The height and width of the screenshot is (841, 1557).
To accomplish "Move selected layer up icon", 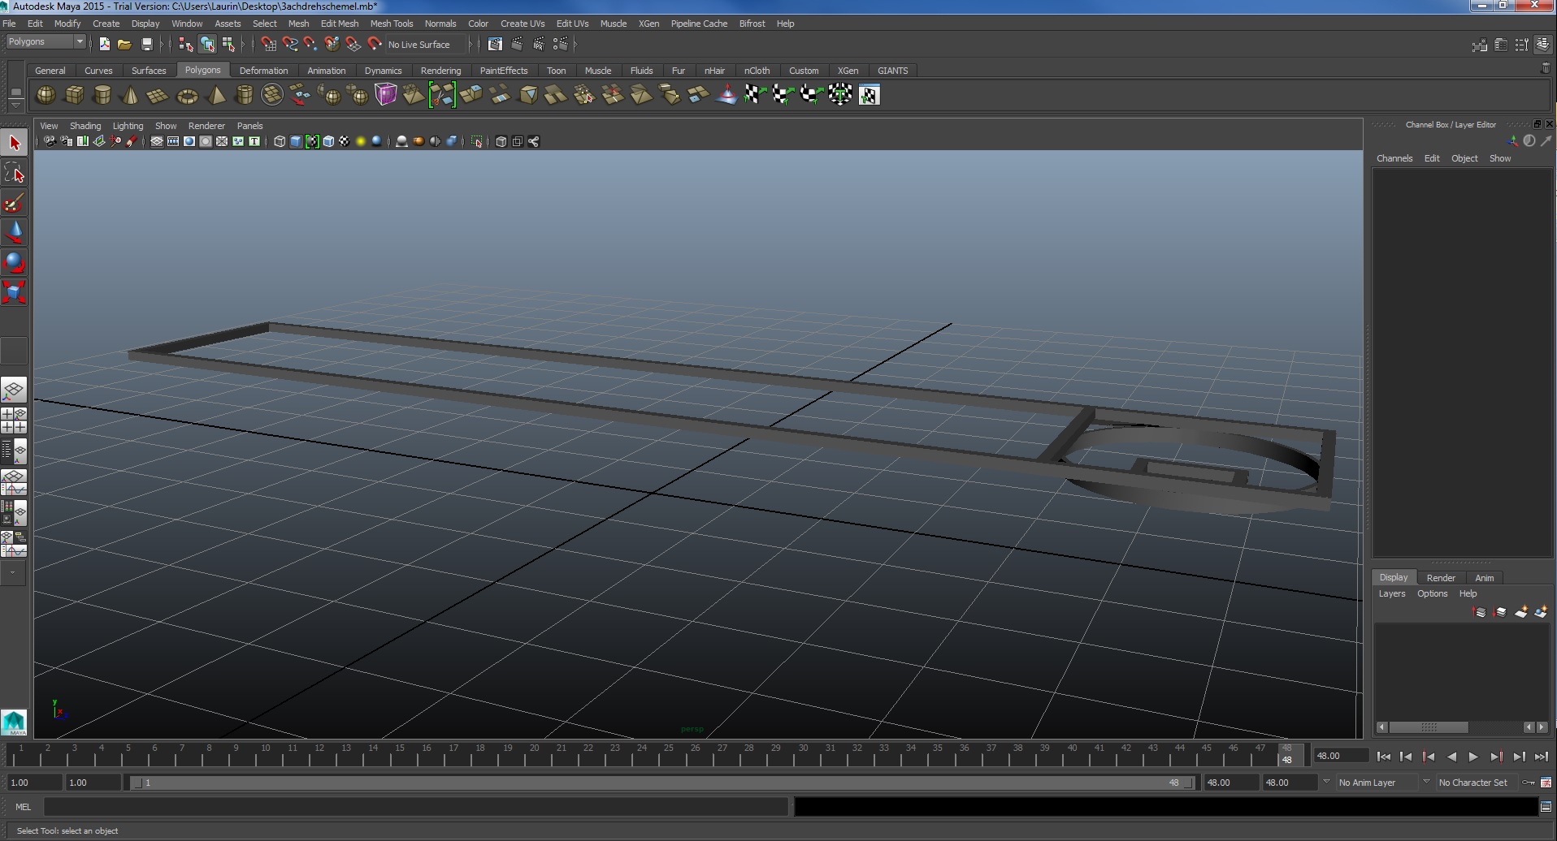I will coord(1479,612).
